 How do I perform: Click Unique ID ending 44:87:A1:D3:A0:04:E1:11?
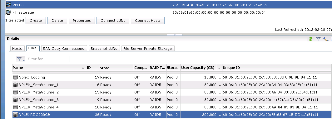click(270, 100)
